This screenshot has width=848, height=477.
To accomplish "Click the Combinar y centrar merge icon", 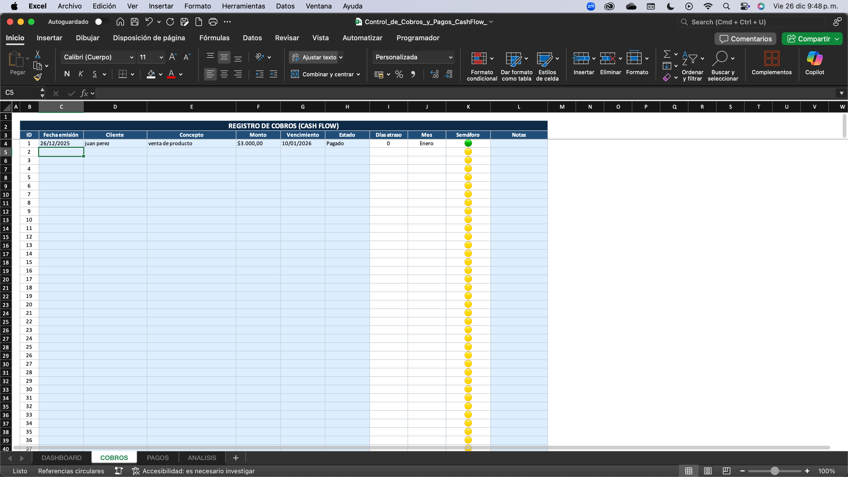I will click(295, 74).
